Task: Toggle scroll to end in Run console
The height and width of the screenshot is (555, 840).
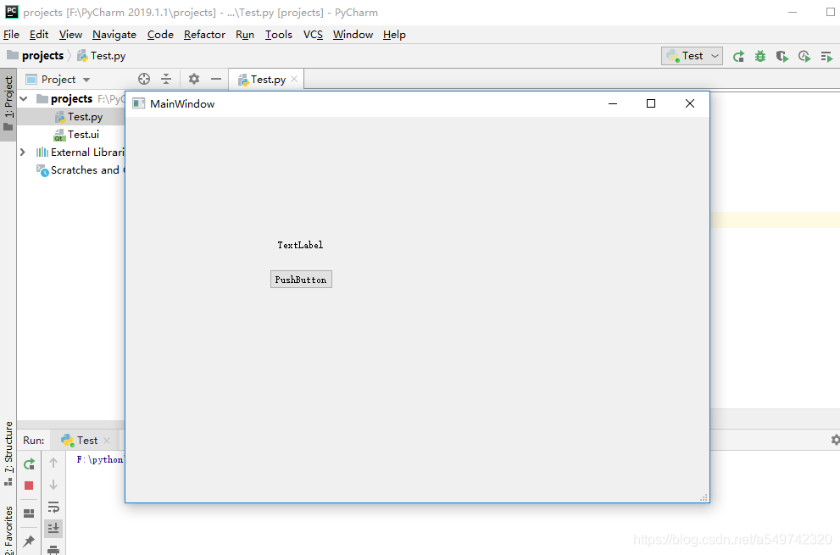Action: click(x=53, y=529)
